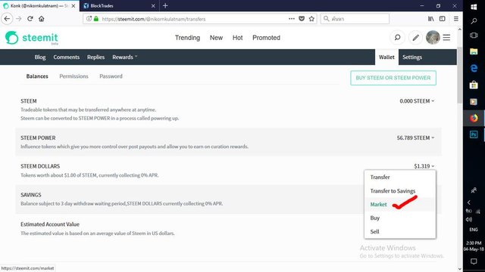This screenshot has width=485, height=272.
Task: Select the Wallet tab
Action: 386,57
